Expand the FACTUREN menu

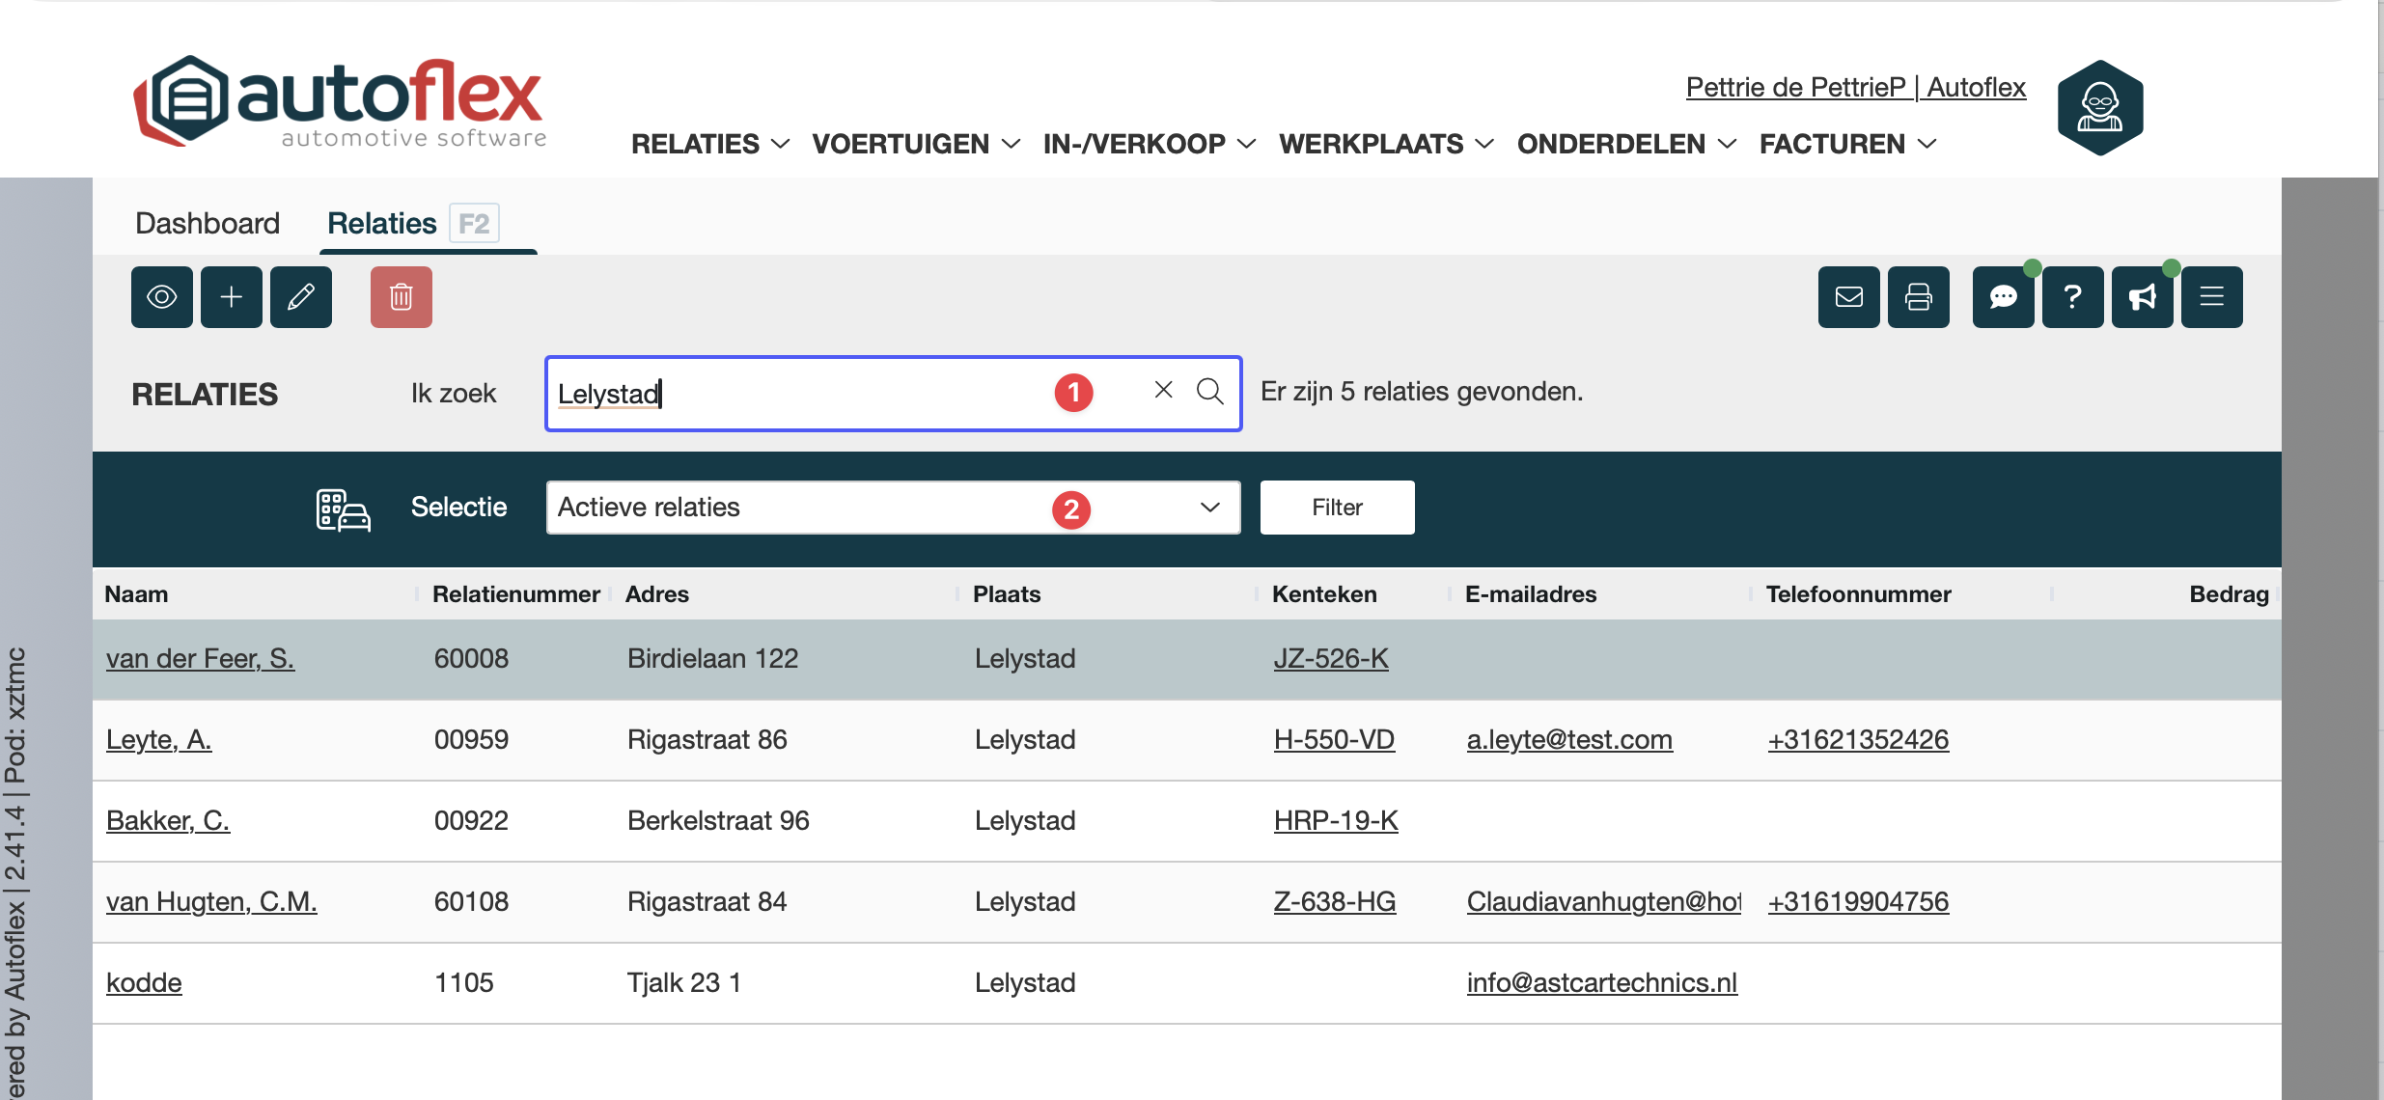(1848, 144)
